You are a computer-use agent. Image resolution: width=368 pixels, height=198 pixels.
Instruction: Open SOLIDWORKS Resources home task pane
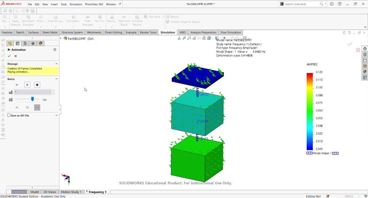365,49
